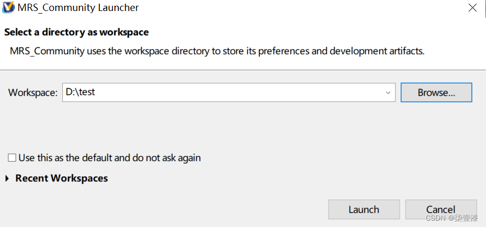Click the MRS_Community app icon in title bar
This screenshot has height=227, width=486.
pyautogui.click(x=8, y=8)
